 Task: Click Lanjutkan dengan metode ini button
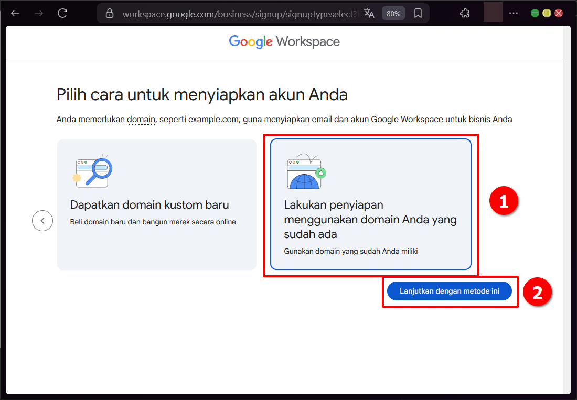(x=450, y=291)
